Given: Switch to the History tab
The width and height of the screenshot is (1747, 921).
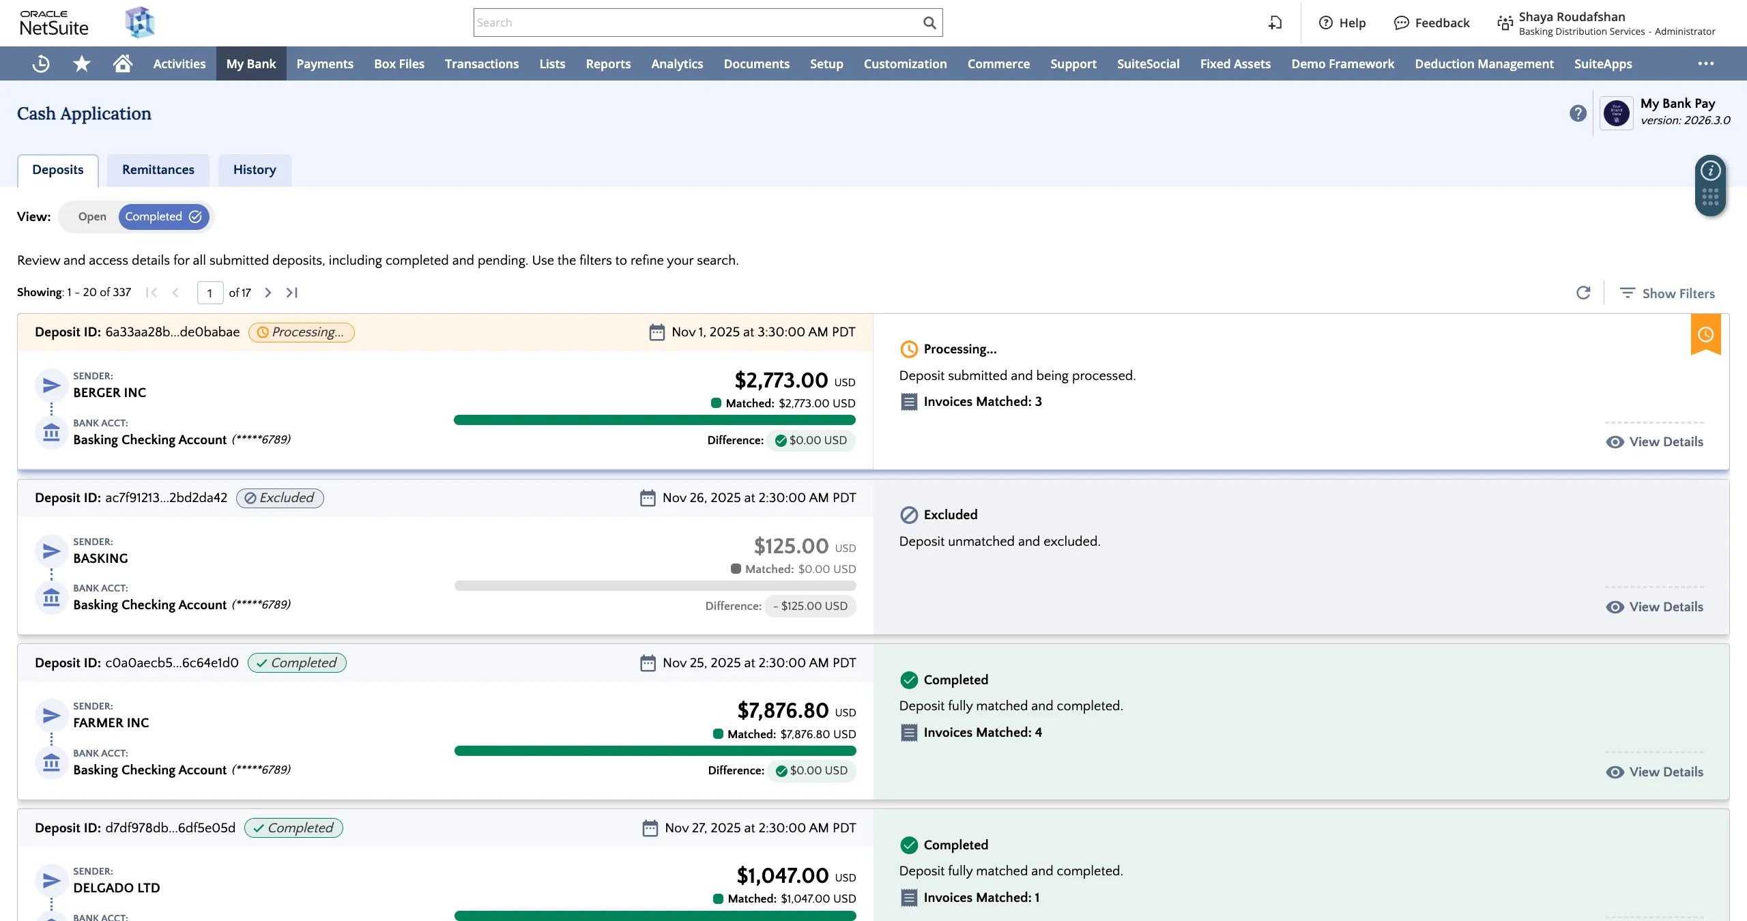Looking at the screenshot, I should [255, 170].
